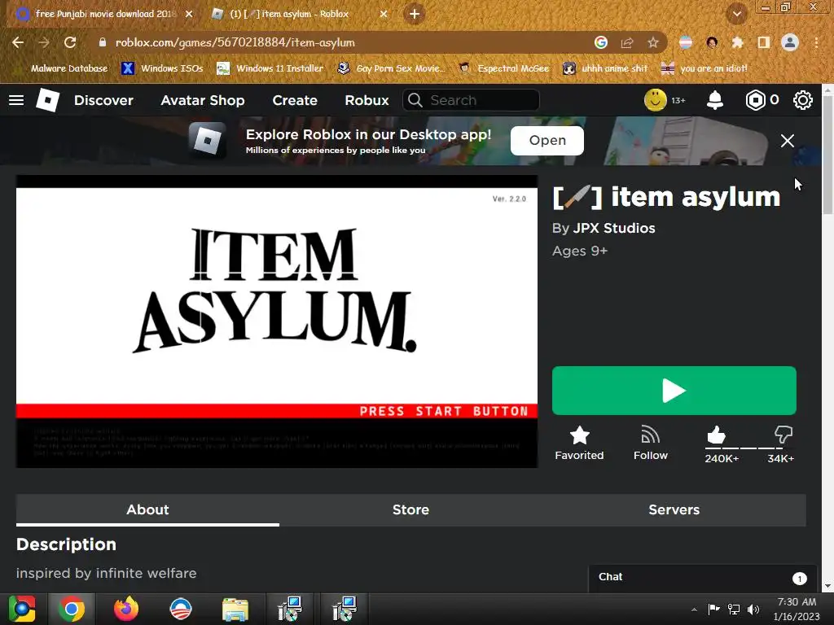The image size is (834, 625).
Task: Reload the current page
Action: 70,42
